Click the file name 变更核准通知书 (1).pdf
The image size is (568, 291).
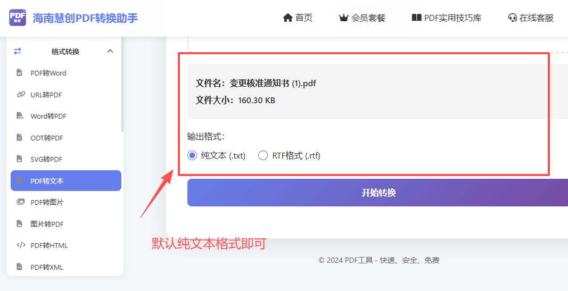(x=273, y=83)
